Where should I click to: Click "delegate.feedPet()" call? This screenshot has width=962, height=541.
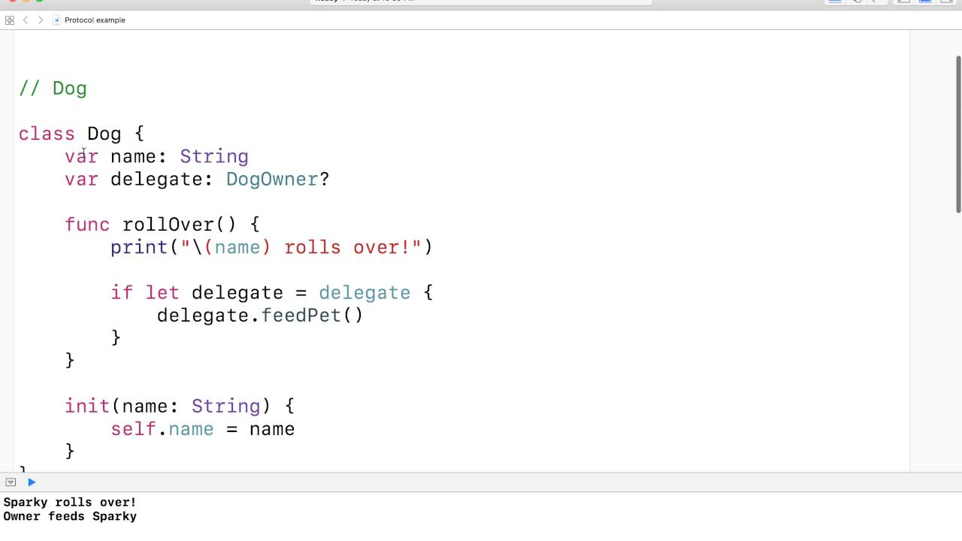260,315
